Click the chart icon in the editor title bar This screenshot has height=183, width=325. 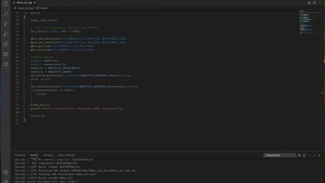(x=309, y=3)
